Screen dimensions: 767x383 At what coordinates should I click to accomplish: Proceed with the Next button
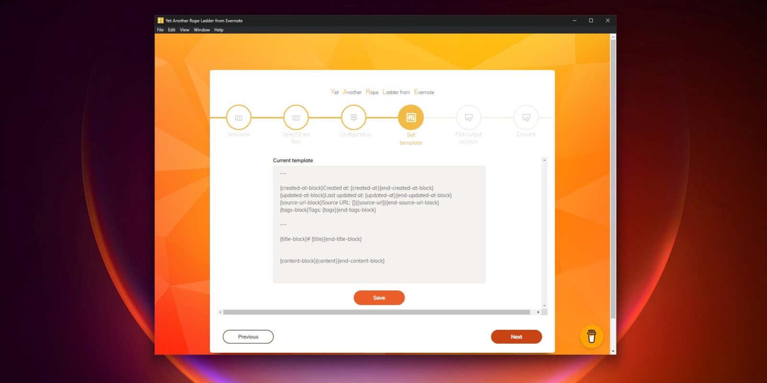pos(516,337)
